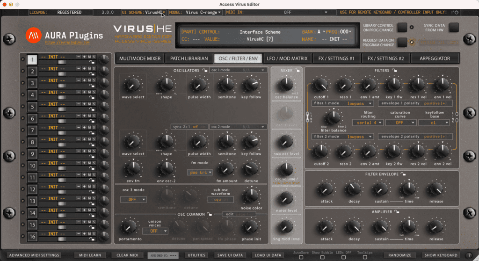The width and height of the screenshot is (479, 261).
Task: Toggle the OSC Common lock icon
Action: pos(209,214)
